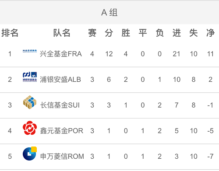Open team 浦银安盛ALB
Image resolution: width=219 pixels, height=171 pixels.
(x=60, y=80)
